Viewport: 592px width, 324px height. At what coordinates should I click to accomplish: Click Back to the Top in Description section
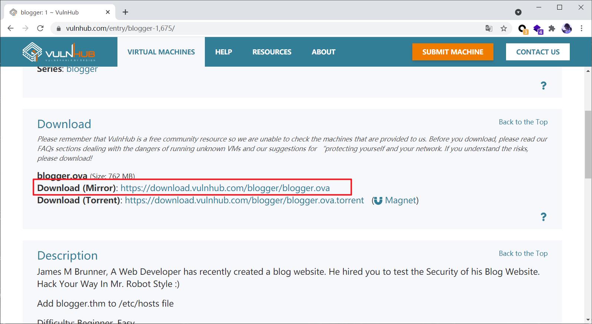[x=523, y=253]
